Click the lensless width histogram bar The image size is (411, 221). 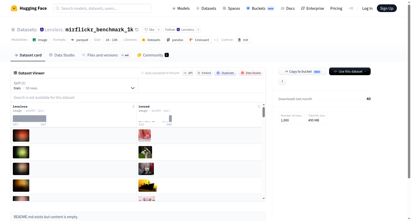30,119
